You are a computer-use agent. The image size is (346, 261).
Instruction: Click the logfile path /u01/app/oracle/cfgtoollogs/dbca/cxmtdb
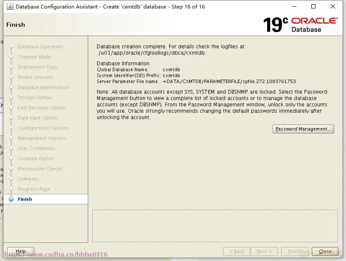152,53
